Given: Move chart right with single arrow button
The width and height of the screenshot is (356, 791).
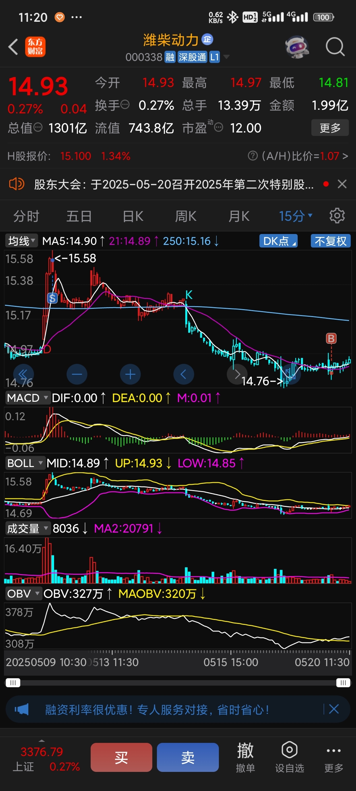Looking at the screenshot, I should click(237, 374).
